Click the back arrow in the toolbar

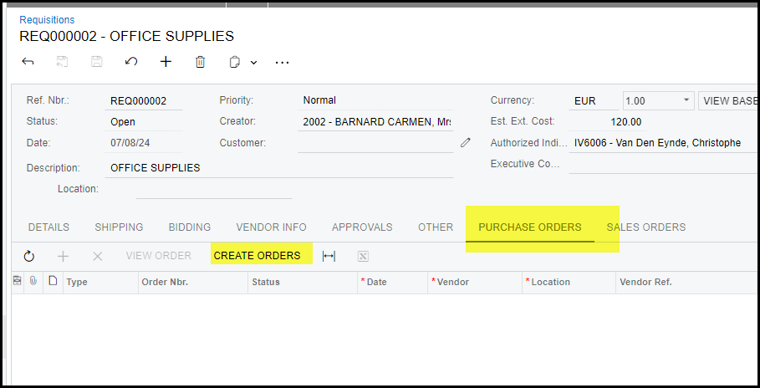28,62
